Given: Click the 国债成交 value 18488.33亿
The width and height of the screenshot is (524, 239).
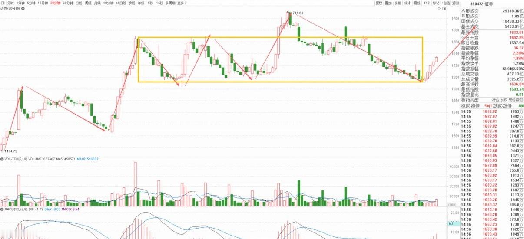Looking at the screenshot, I should (513, 21).
